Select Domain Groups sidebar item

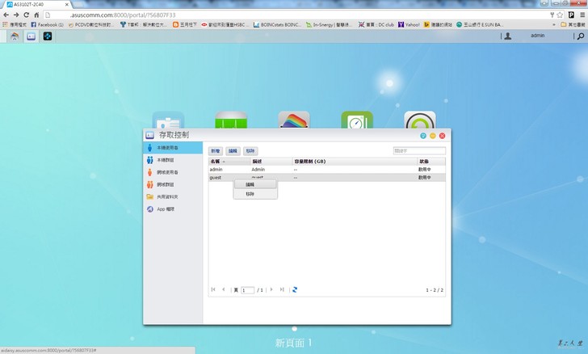pyautogui.click(x=173, y=184)
